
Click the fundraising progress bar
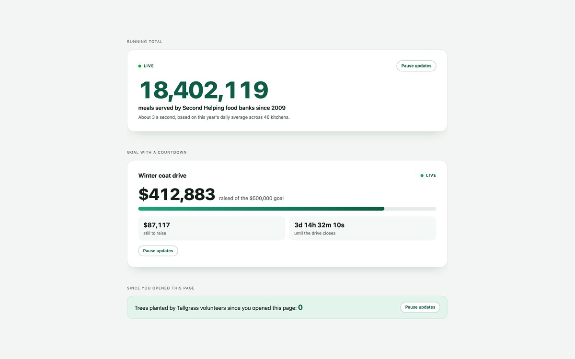[x=287, y=209]
